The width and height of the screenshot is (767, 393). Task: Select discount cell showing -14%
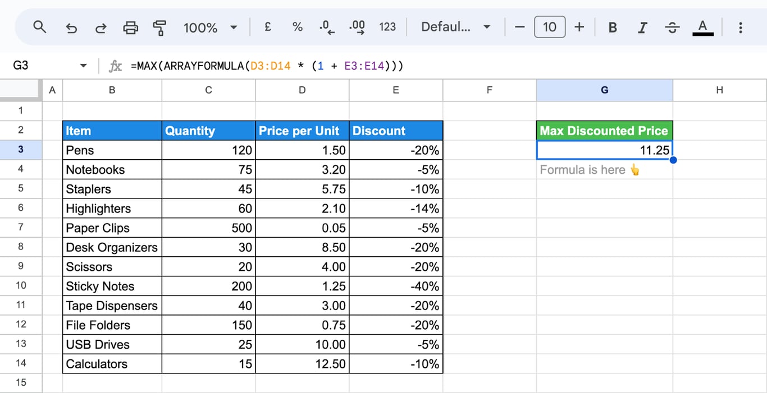pyautogui.click(x=396, y=208)
